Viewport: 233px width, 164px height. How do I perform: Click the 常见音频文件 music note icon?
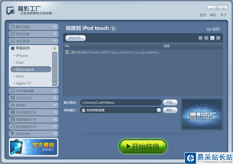click(x=13, y=126)
